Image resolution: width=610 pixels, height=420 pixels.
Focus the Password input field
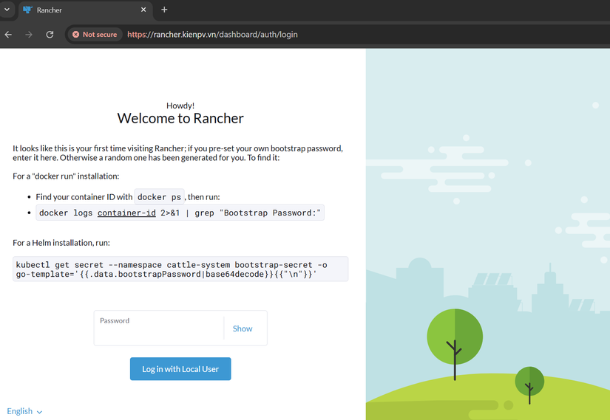160,328
